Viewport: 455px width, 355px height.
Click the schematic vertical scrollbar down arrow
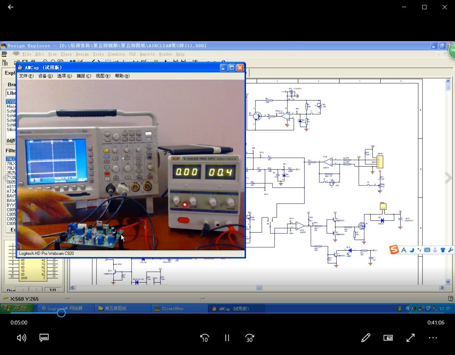448,282
